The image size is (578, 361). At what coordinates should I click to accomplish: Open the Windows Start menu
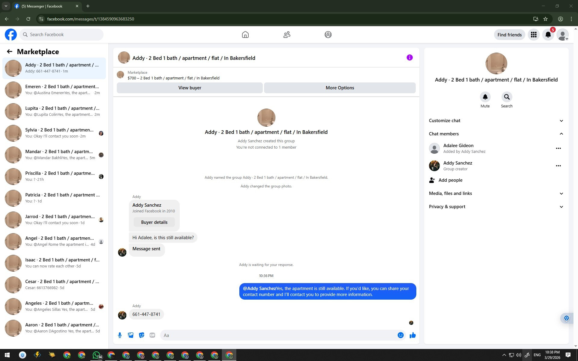[7, 355]
